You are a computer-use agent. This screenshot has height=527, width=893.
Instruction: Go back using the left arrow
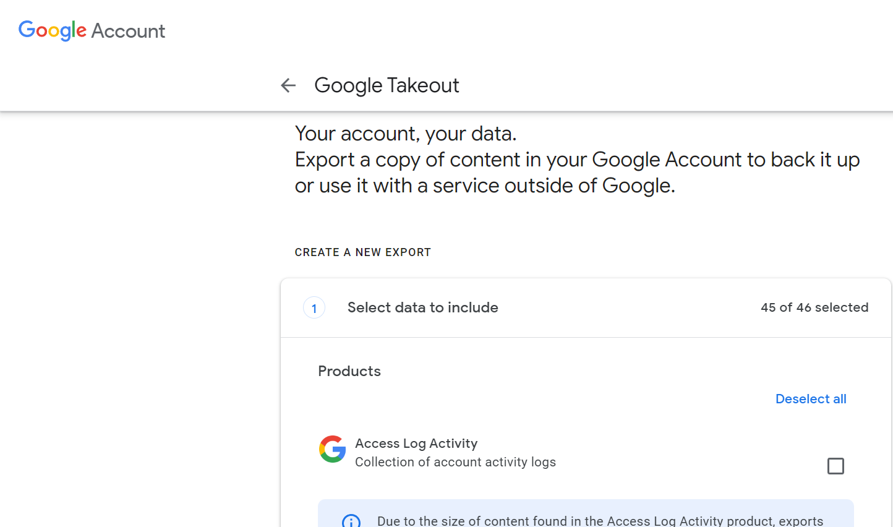click(x=288, y=85)
